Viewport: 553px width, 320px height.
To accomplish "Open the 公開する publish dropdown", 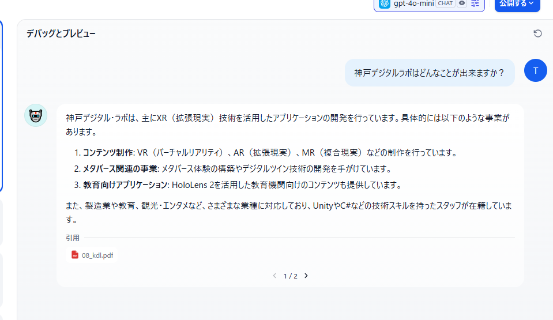I will [517, 4].
